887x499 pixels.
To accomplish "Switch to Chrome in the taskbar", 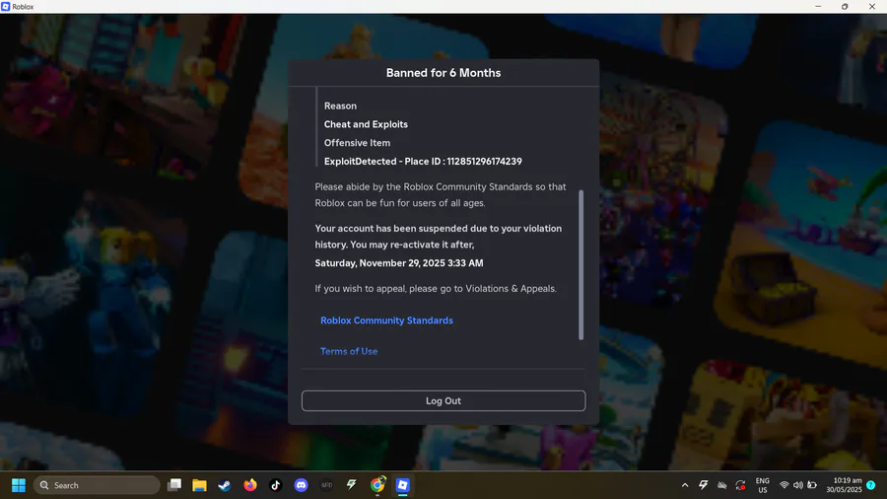I will click(377, 485).
